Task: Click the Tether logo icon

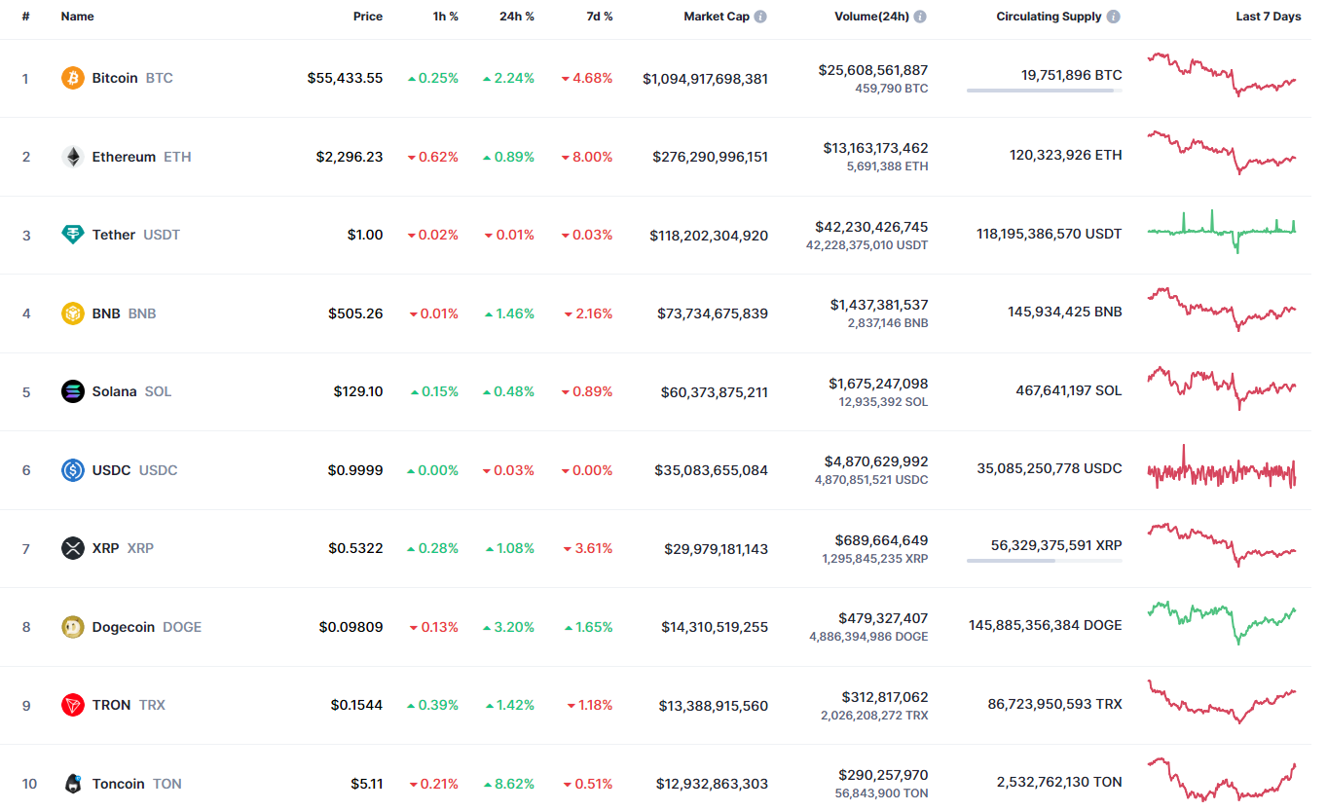Action: (x=73, y=235)
